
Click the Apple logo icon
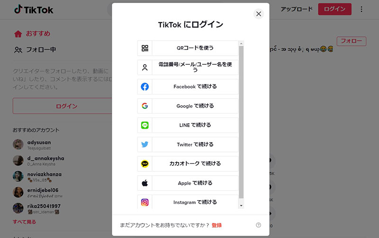click(x=145, y=183)
